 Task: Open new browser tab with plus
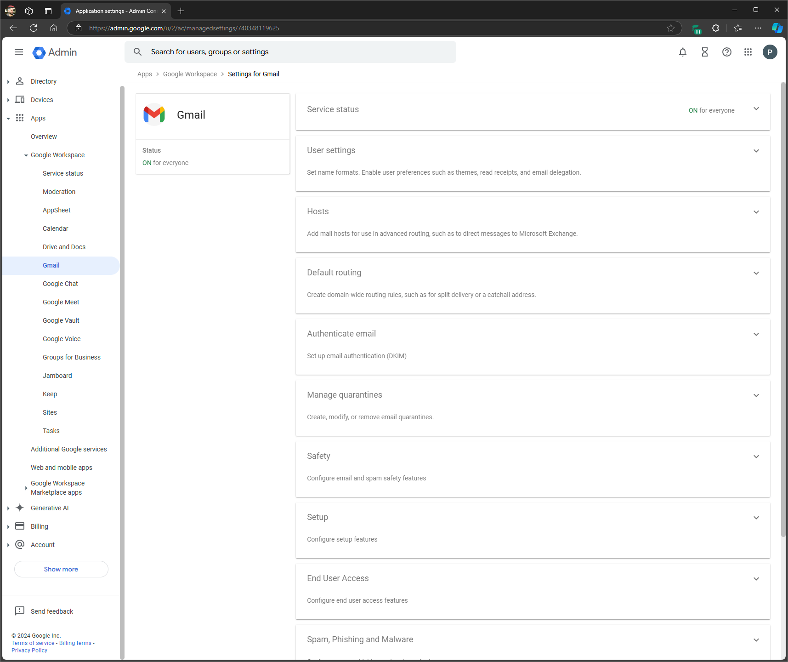(181, 11)
